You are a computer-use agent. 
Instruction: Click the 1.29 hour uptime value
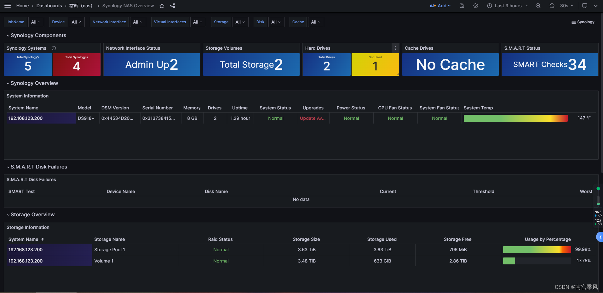[240, 118]
